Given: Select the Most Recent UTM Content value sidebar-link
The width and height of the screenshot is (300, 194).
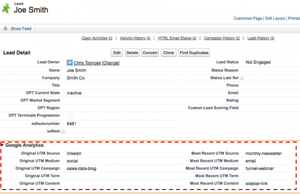Looking at the screenshot, I should (256, 183).
